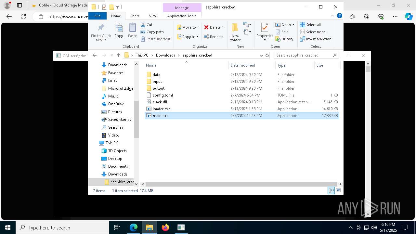Click the Manage contextual tab
Viewport: 416px width, 234px height.
pos(182,8)
